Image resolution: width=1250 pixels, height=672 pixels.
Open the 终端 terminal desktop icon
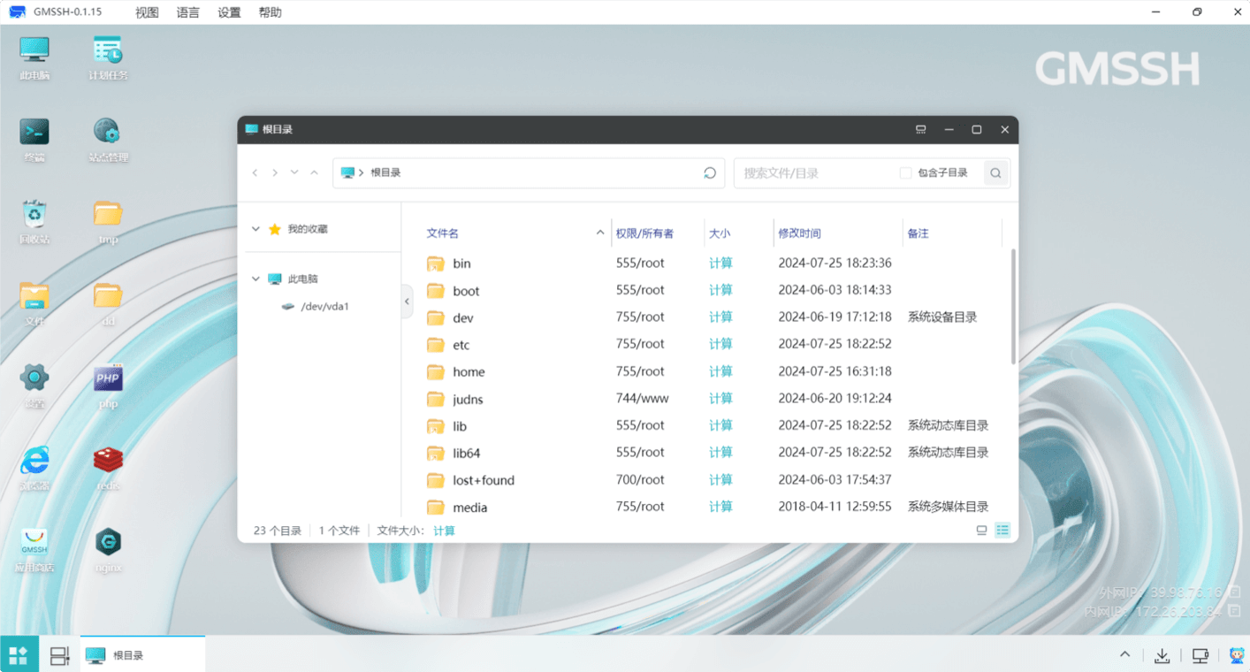(34, 133)
